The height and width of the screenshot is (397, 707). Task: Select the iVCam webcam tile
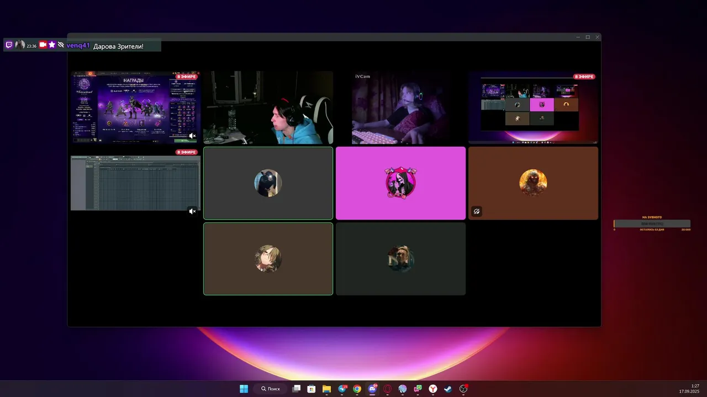point(400,108)
